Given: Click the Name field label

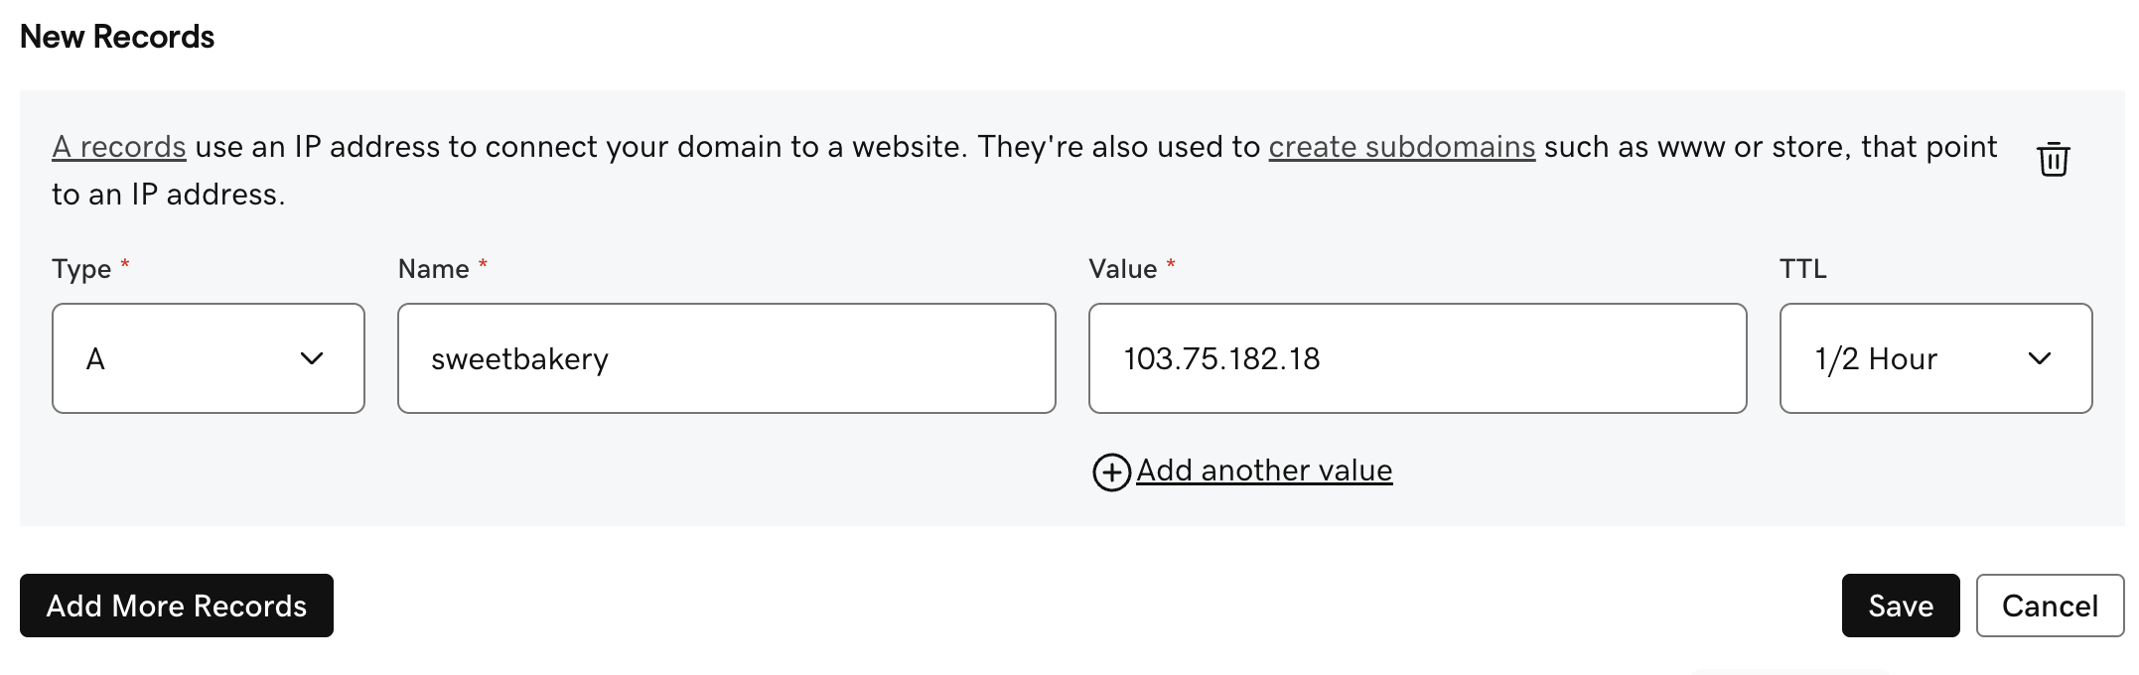Looking at the screenshot, I should tap(433, 269).
